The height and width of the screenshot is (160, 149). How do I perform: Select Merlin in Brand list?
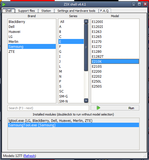32,42
